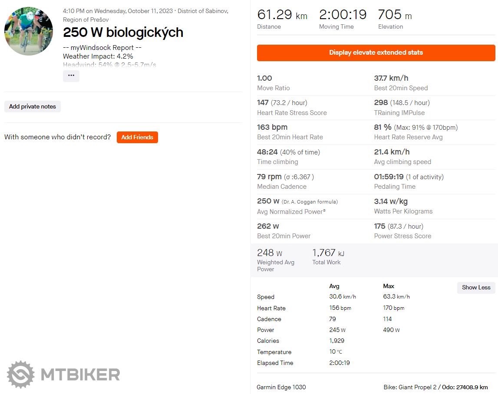Display elevate extended stats
Image resolution: width=498 pixels, height=394 pixels.
pyautogui.click(x=376, y=53)
